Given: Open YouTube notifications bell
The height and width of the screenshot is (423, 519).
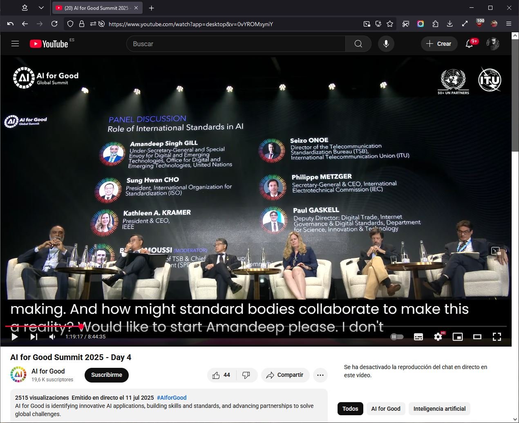Looking at the screenshot, I should click(470, 44).
